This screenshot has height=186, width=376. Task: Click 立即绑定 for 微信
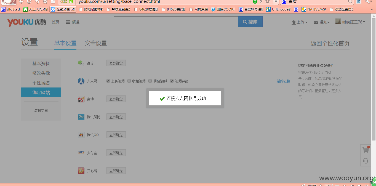pyautogui.click(x=116, y=63)
